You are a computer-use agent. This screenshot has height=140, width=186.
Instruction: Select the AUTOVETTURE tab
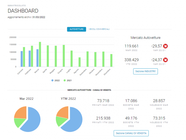77,29
